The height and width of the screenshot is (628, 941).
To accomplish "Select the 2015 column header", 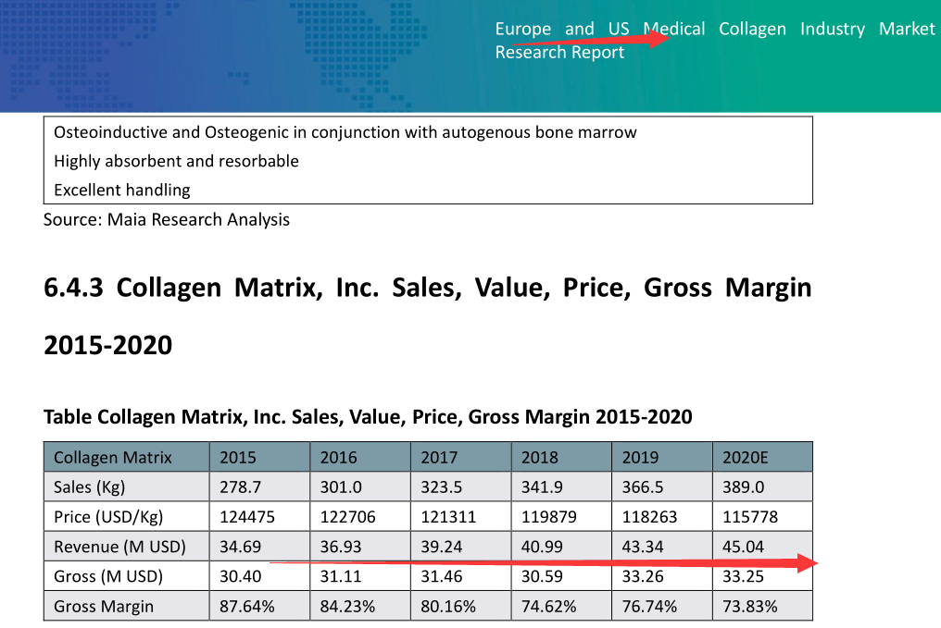I will pos(238,457).
